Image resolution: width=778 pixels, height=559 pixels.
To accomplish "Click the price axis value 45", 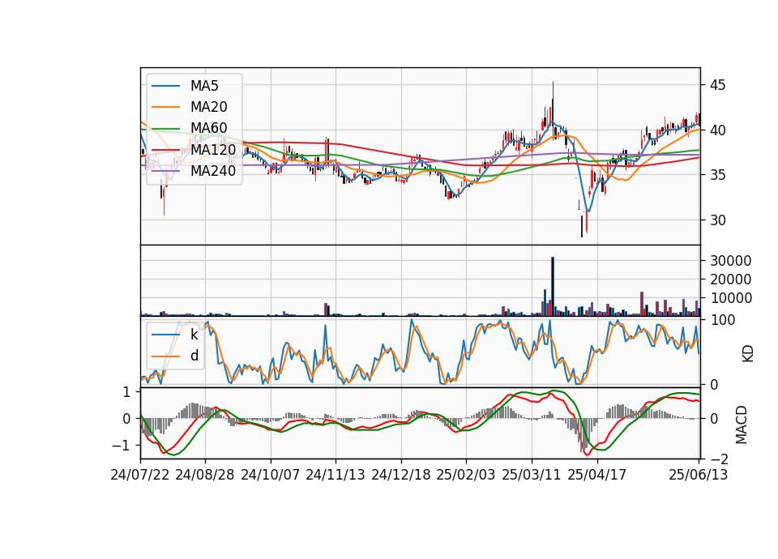I will [717, 85].
